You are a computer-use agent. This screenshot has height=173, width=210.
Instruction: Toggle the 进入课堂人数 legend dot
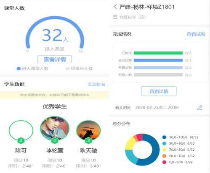(19, 69)
